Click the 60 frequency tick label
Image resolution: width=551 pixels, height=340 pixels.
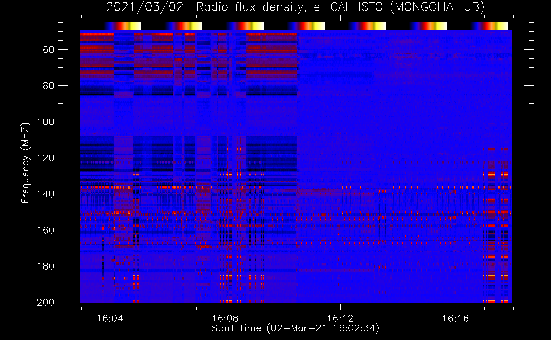point(49,50)
